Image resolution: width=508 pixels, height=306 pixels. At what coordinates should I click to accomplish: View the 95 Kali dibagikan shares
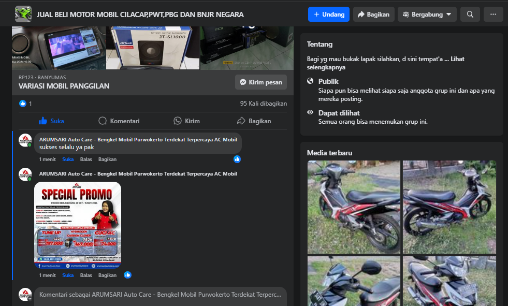264,104
